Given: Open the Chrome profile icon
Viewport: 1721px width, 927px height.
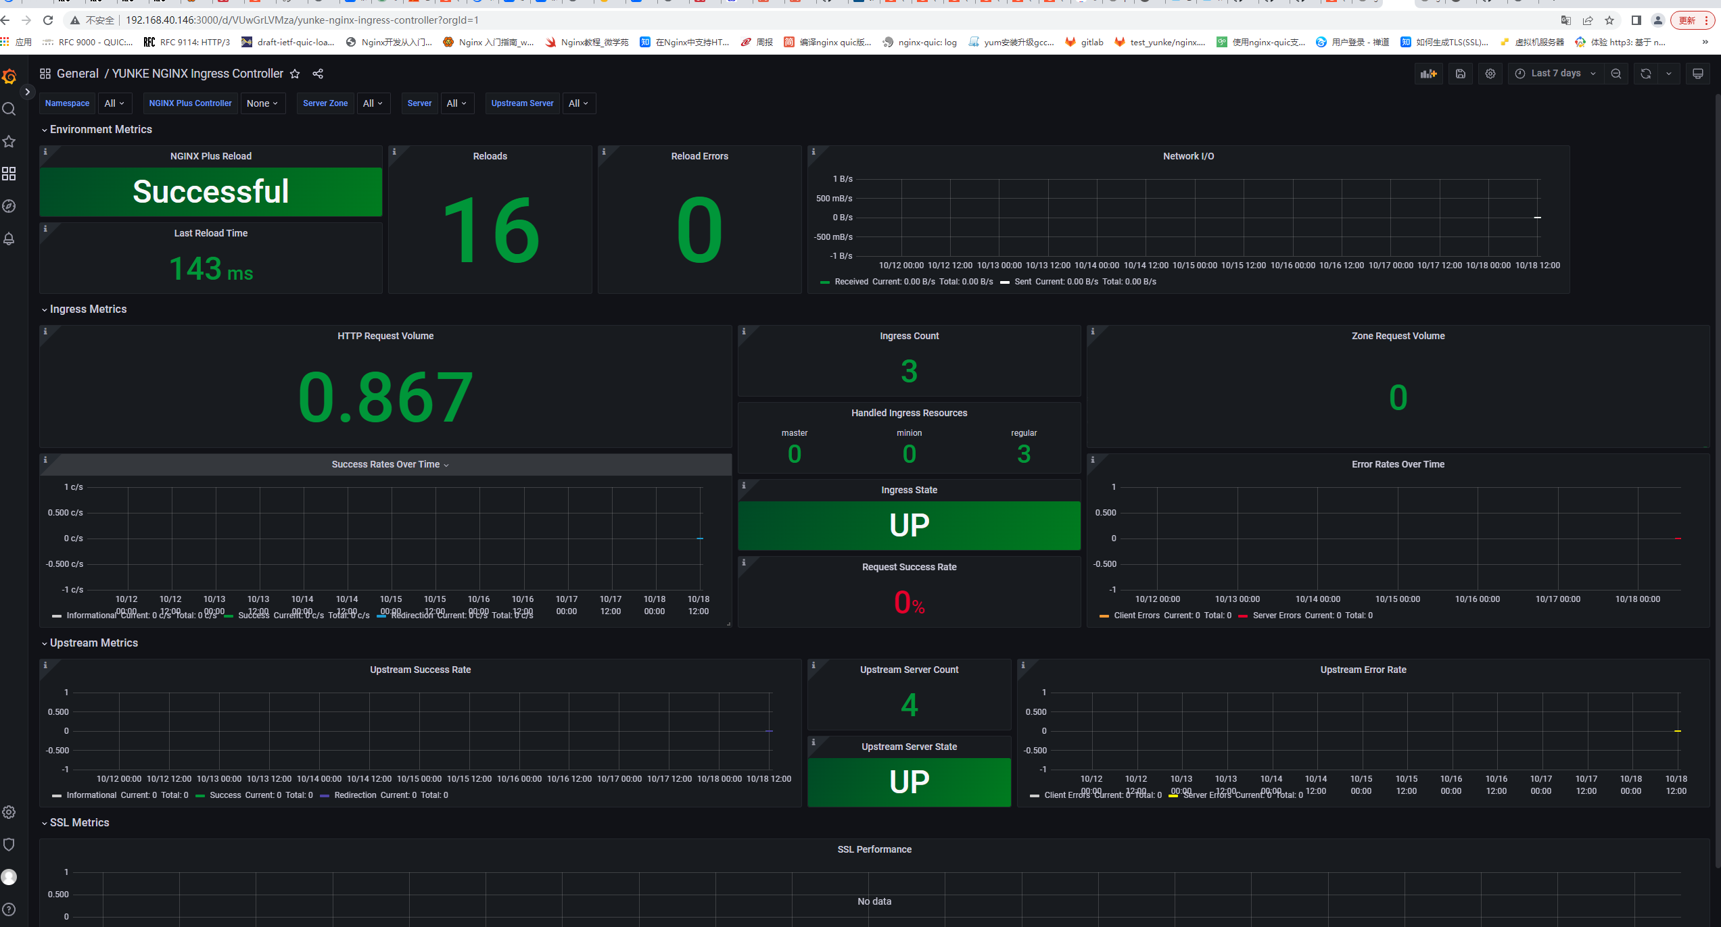Looking at the screenshot, I should [x=1658, y=20].
